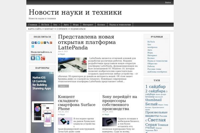Viewport: 200px width, 133px height.
Task: Click the Белый tag
Action: pyautogui.click(x=151, y=104)
